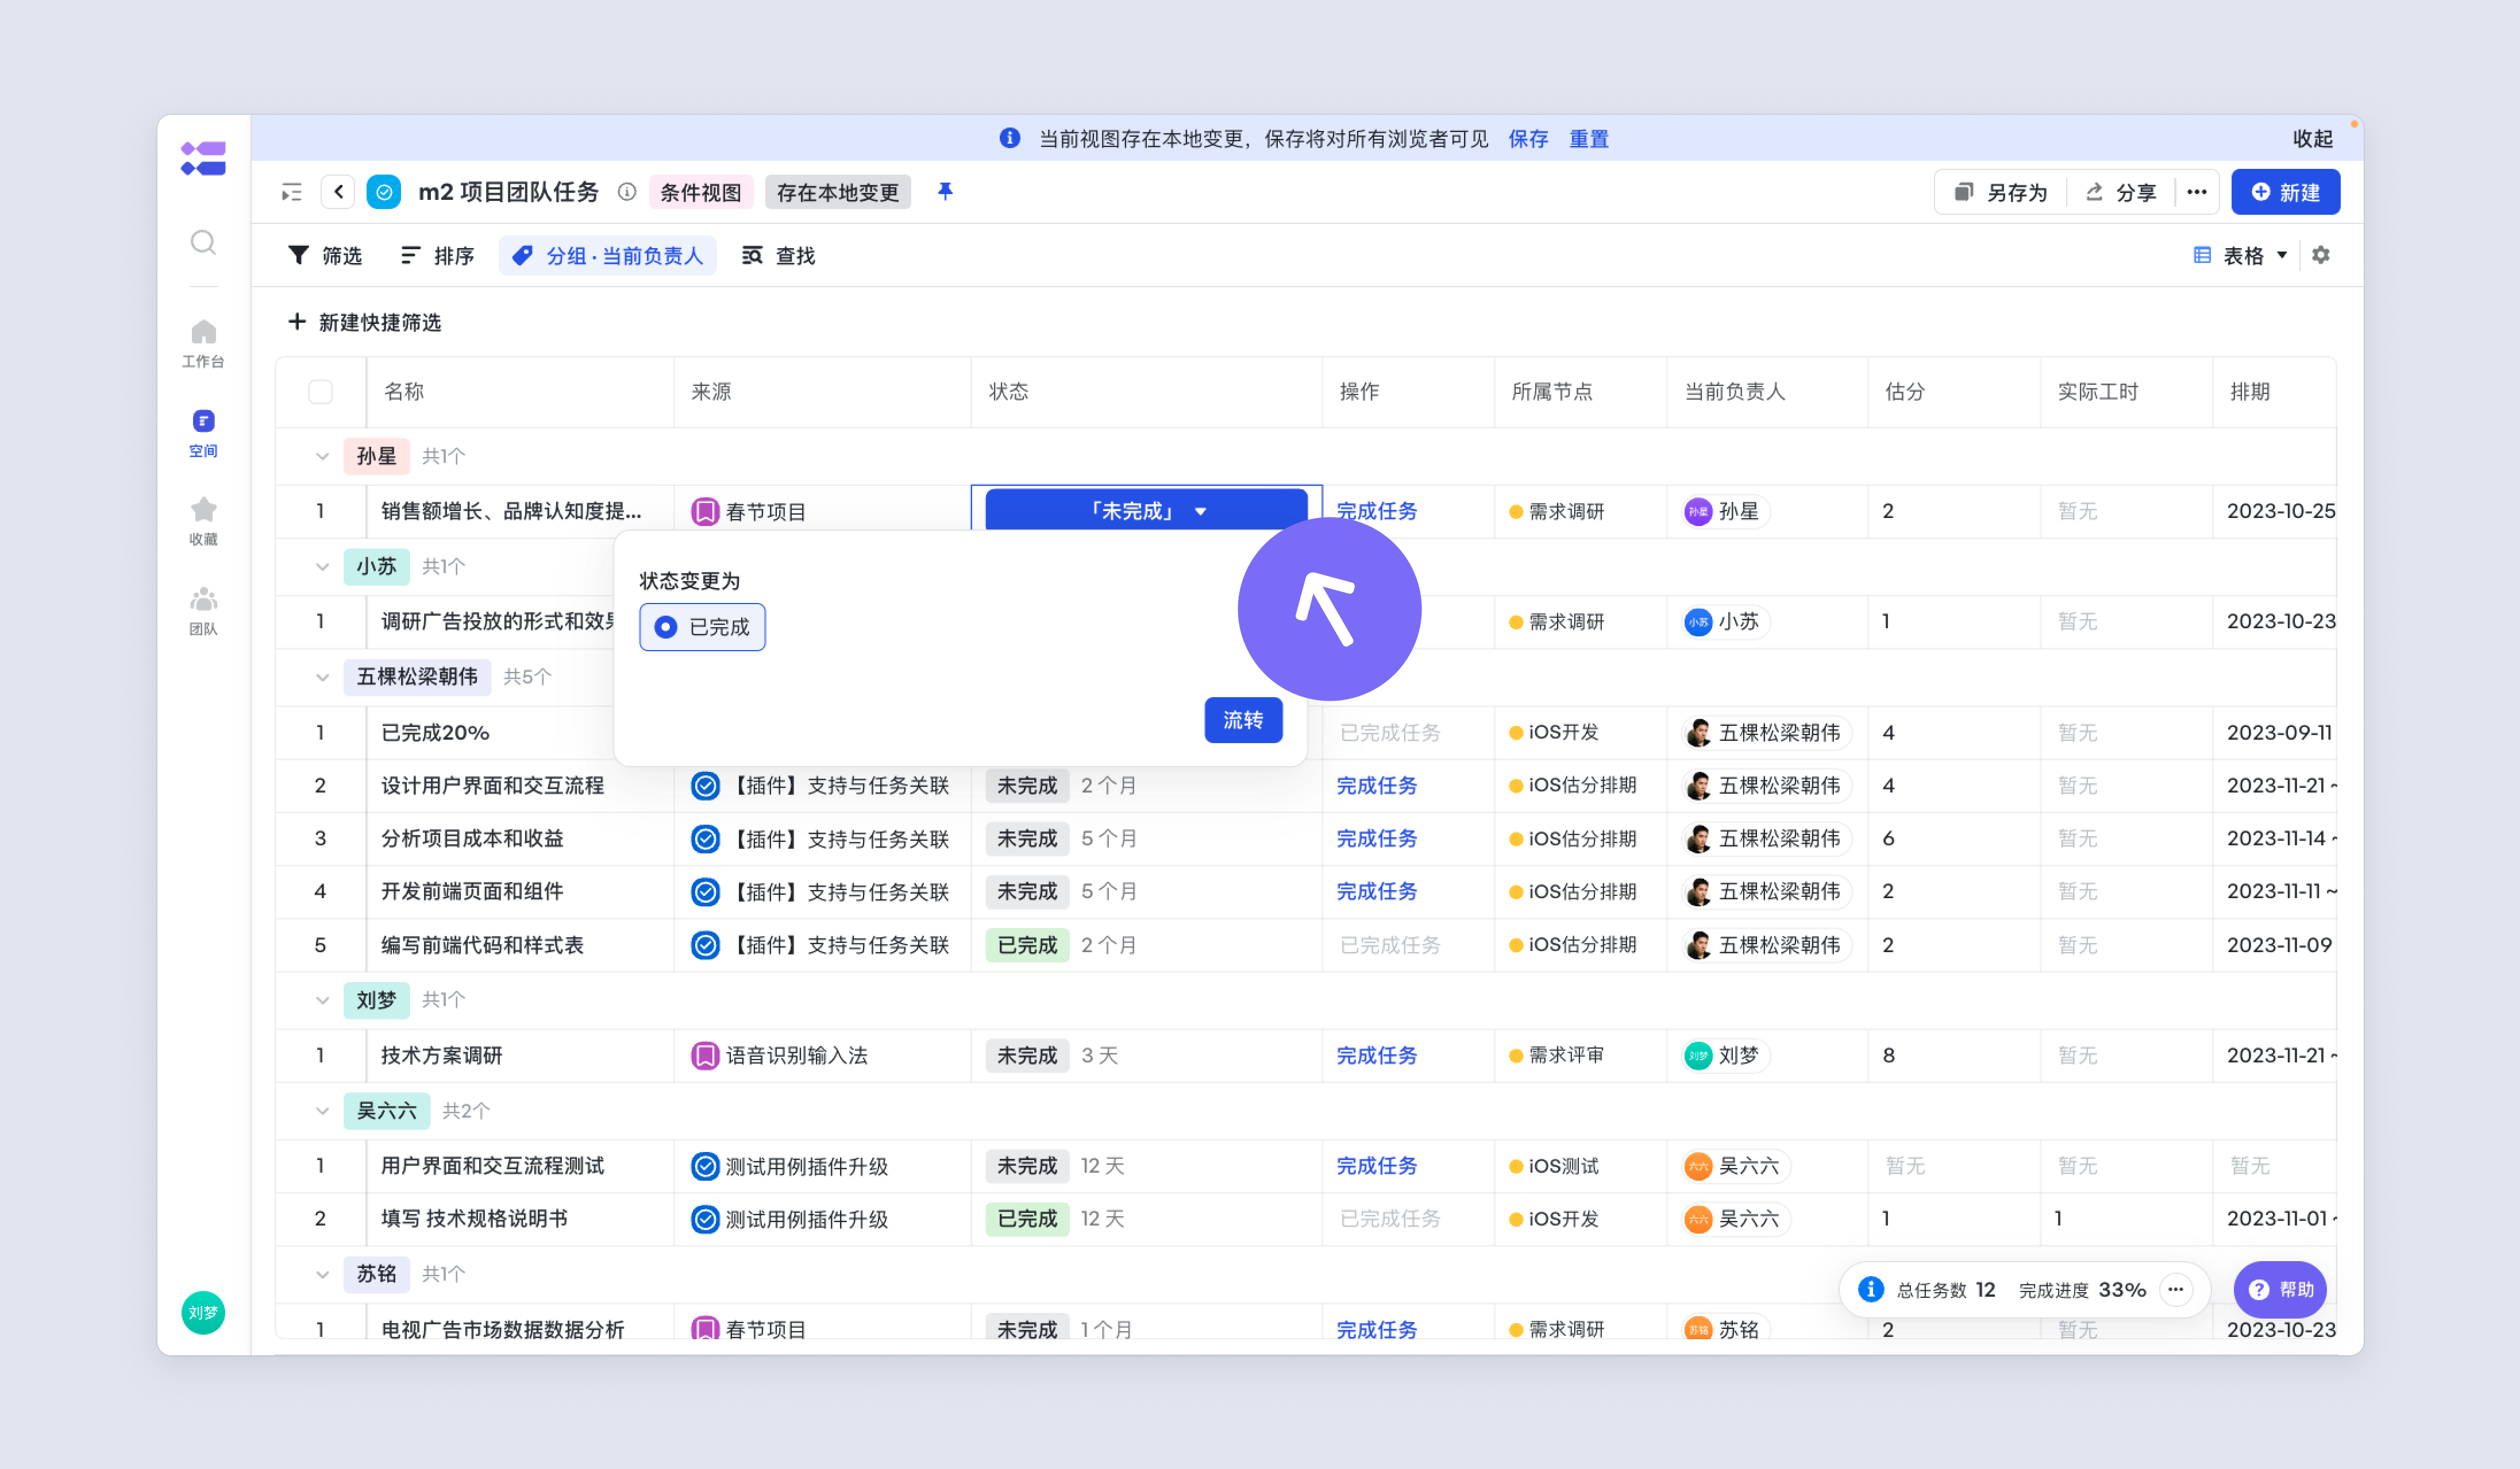Open the 查找 search tool
Viewport: 2520px width, 1469px height.
click(778, 256)
